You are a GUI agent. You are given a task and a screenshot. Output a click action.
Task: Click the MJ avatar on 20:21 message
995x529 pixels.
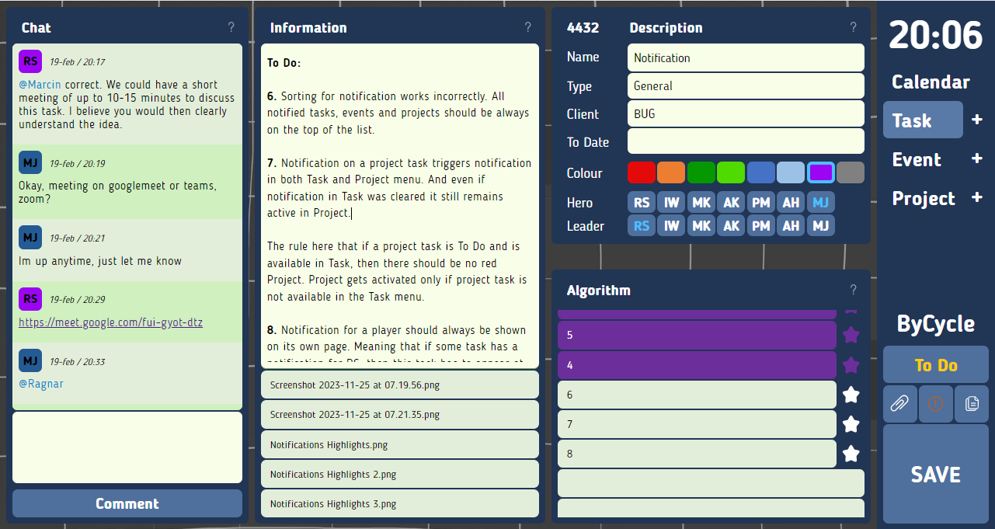(30, 237)
